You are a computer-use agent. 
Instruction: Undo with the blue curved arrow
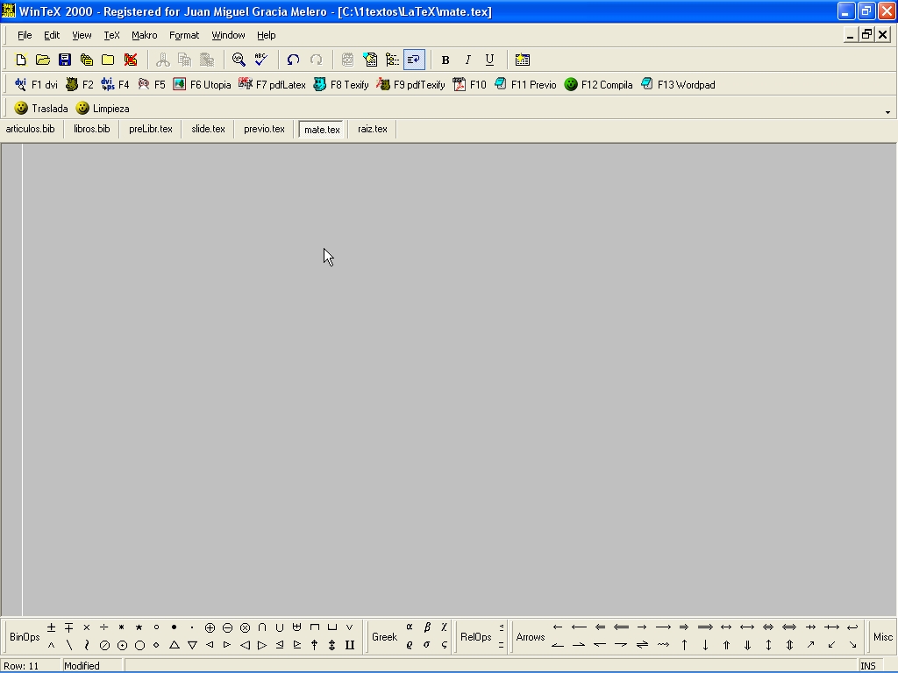293,60
